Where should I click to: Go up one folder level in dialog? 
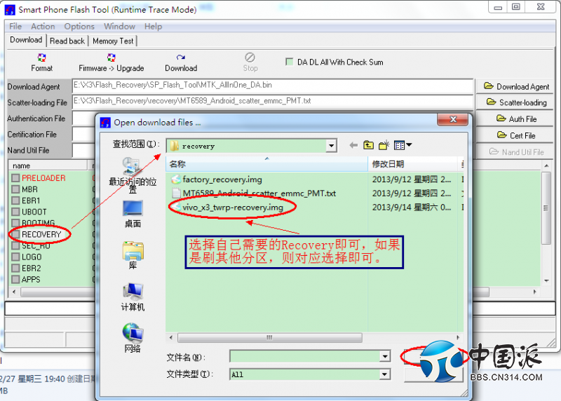(x=369, y=145)
